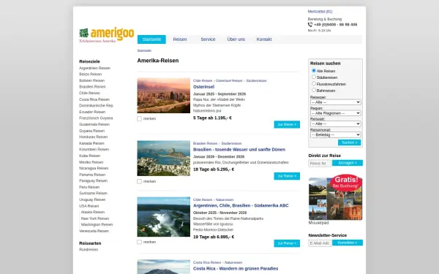
Task: Select the Bahnreisen radio button
Action: pyautogui.click(x=314, y=90)
